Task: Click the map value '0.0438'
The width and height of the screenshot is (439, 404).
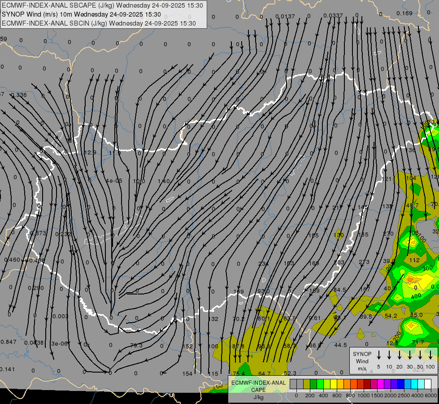Action: (x=34, y=343)
